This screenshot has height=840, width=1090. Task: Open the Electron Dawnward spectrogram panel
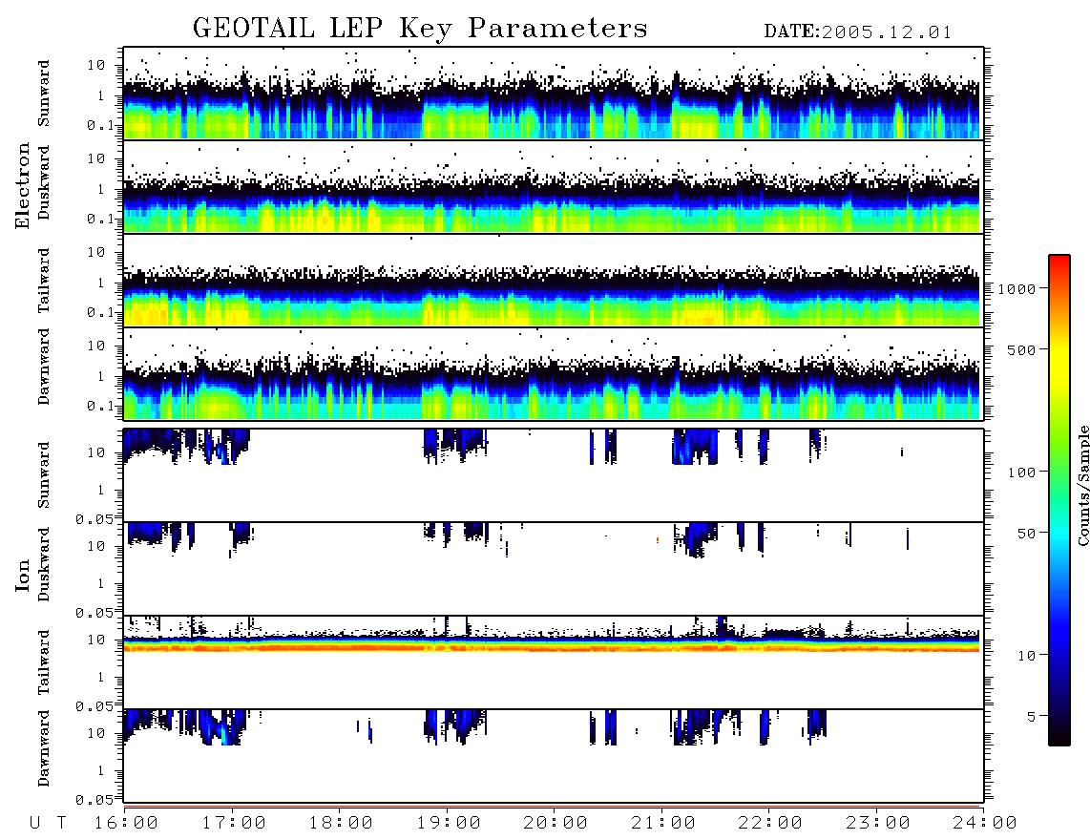(554, 373)
